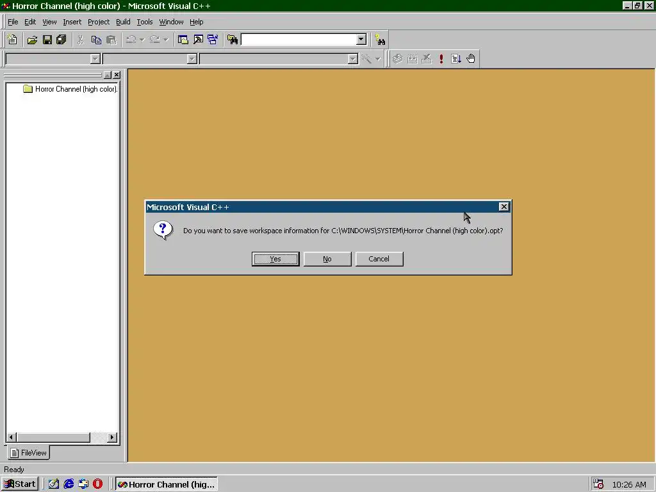This screenshot has width=656, height=492.
Task: Click the New Text File toolbar icon
Action: (13, 40)
